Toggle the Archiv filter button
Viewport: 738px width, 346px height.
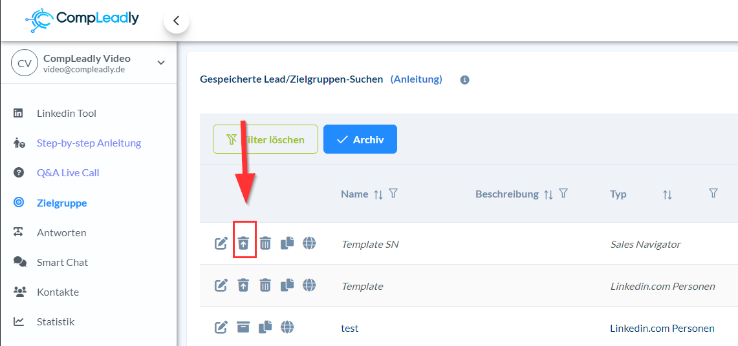click(360, 139)
